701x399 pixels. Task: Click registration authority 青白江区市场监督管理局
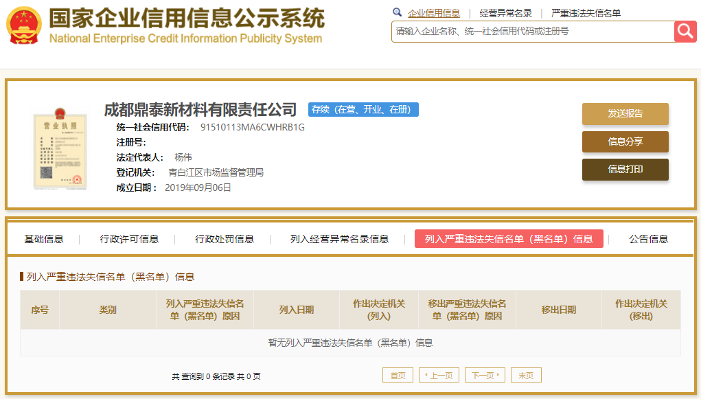(x=216, y=172)
